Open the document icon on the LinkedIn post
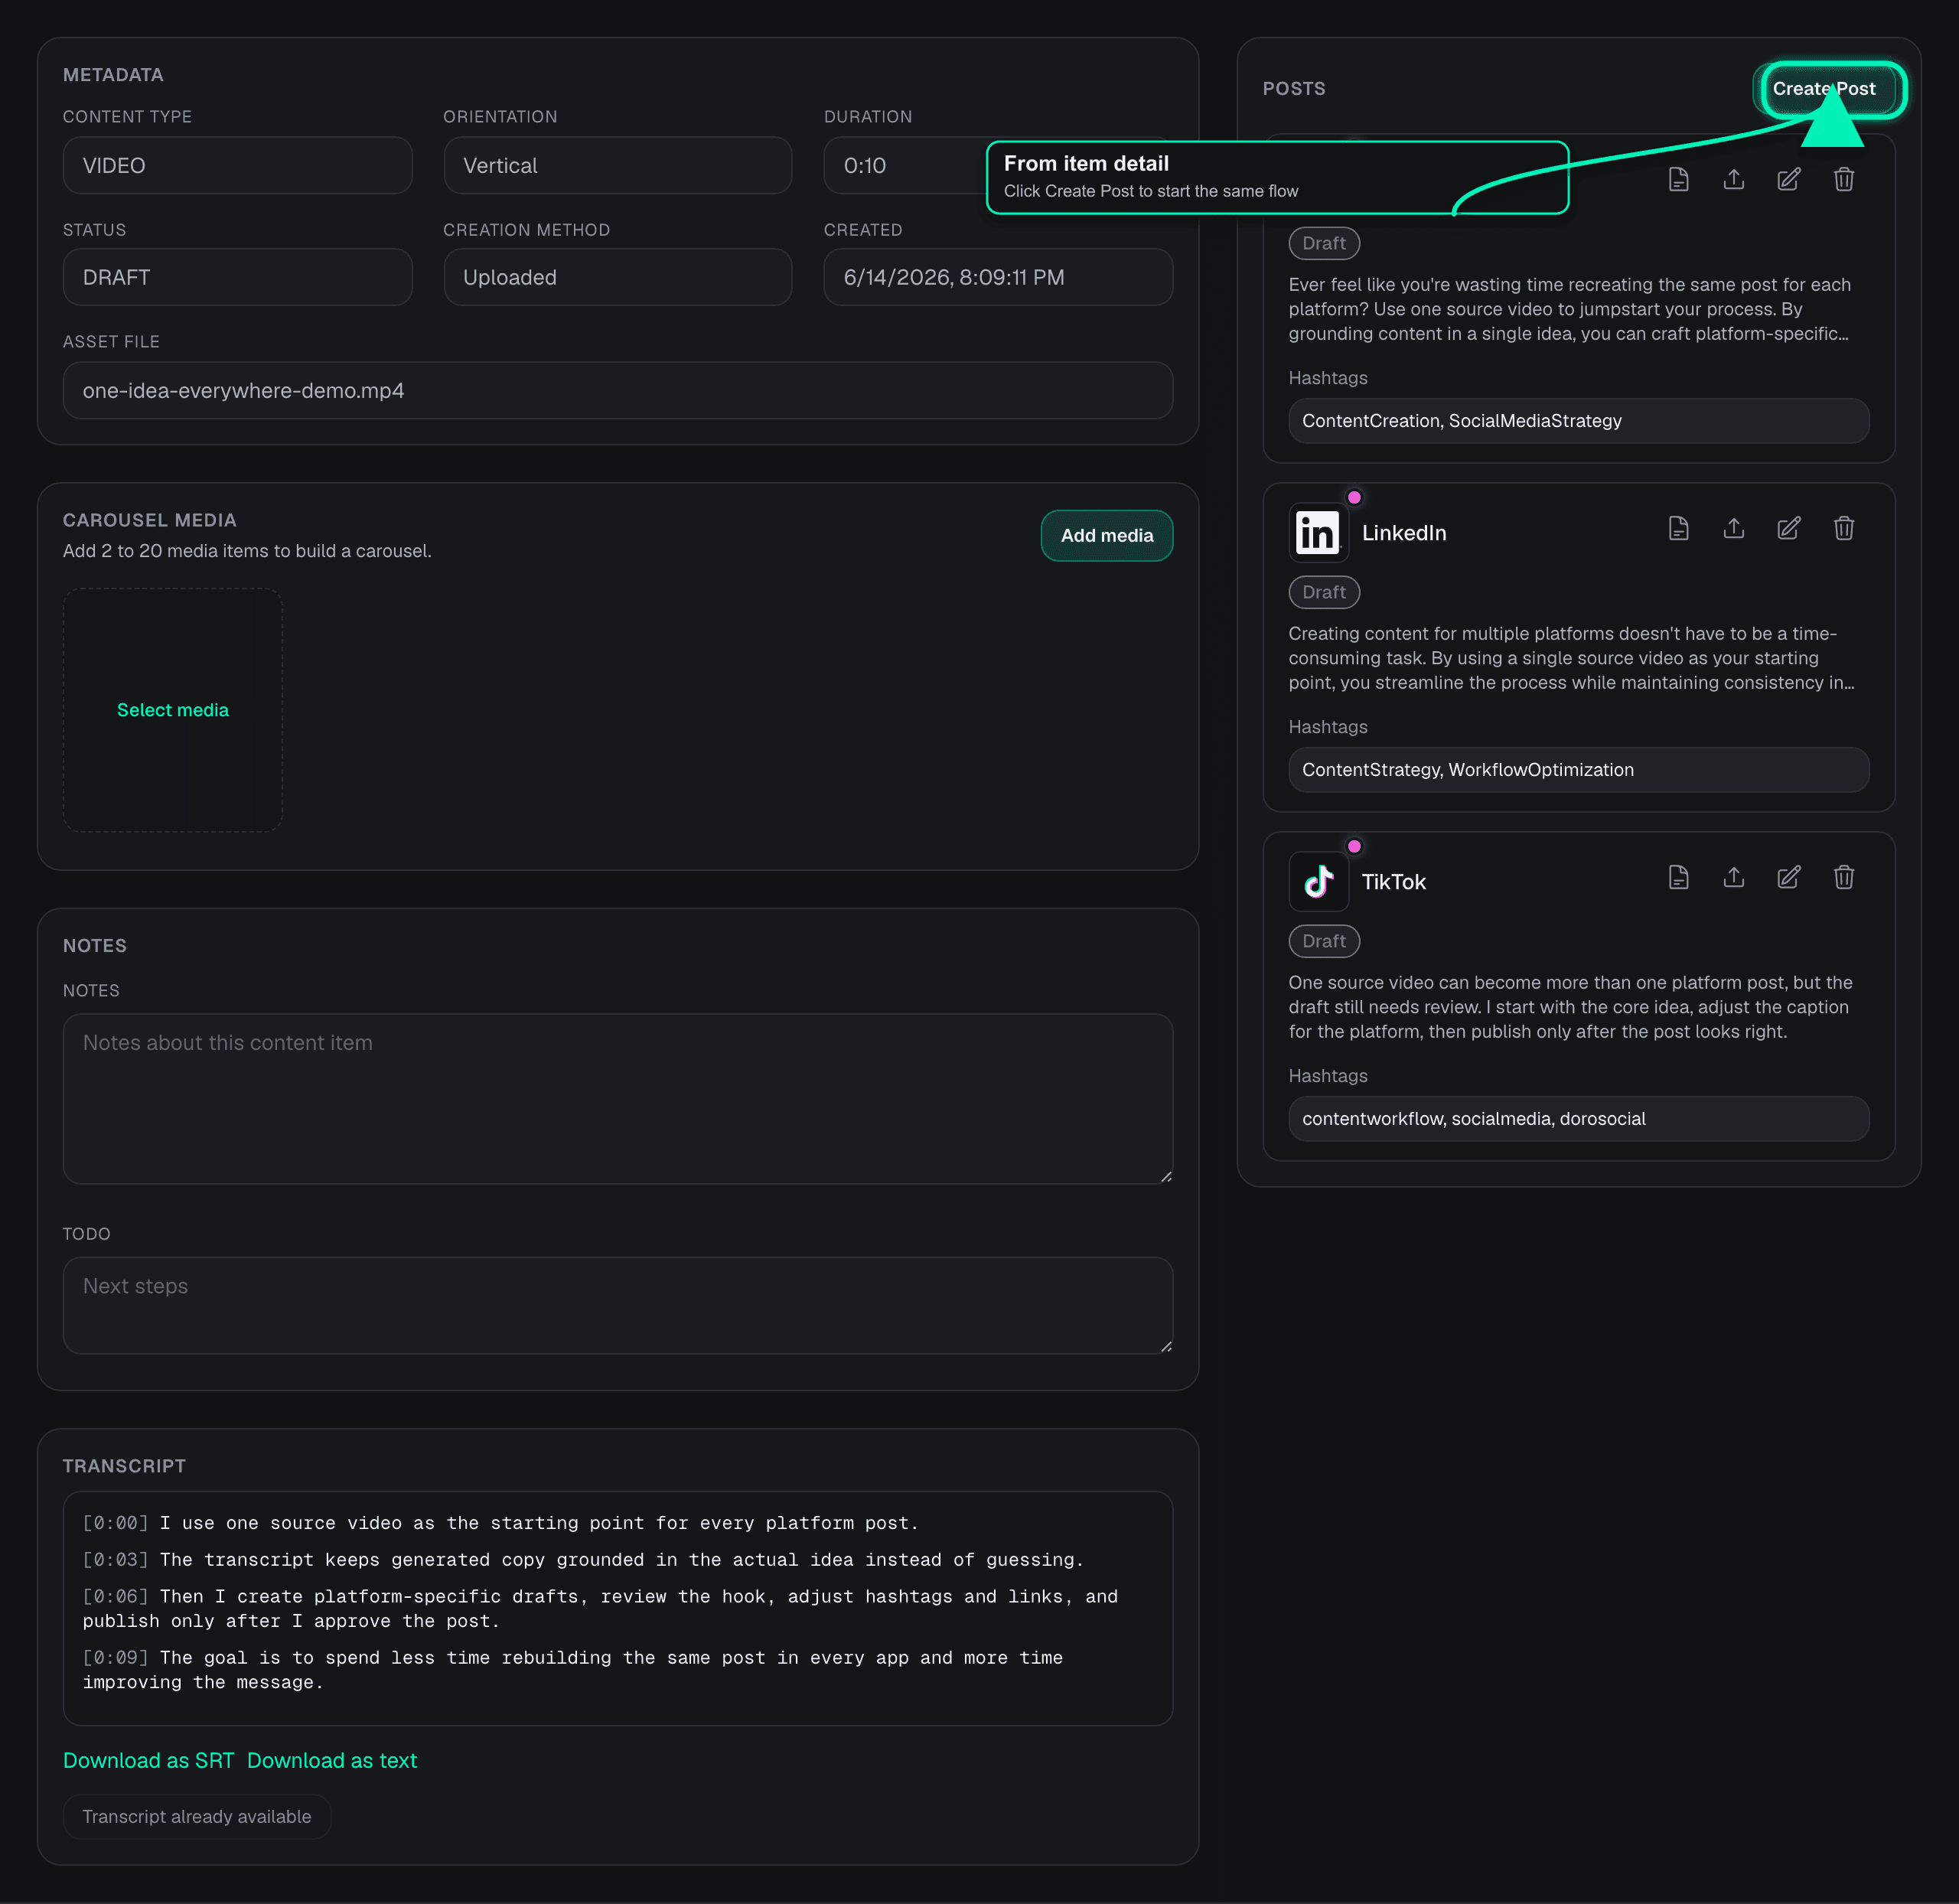The width and height of the screenshot is (1959, 1904). tap(1678, 528)
